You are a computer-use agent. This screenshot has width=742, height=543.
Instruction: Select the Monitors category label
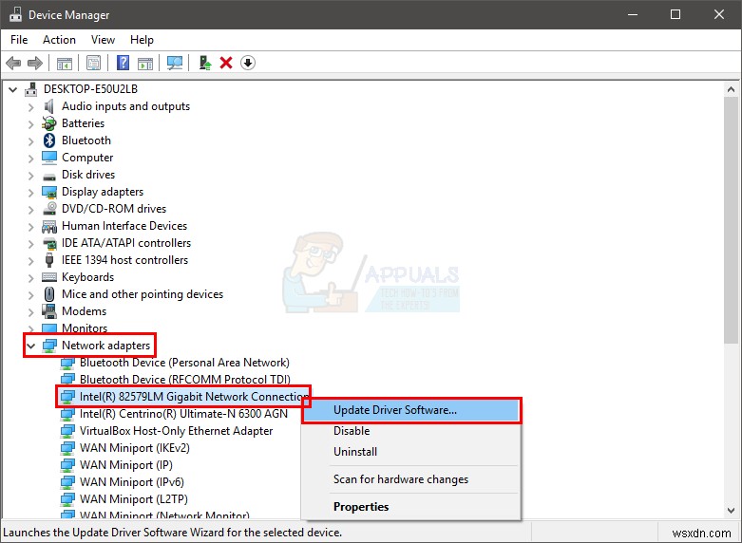(x=85, y=328)
